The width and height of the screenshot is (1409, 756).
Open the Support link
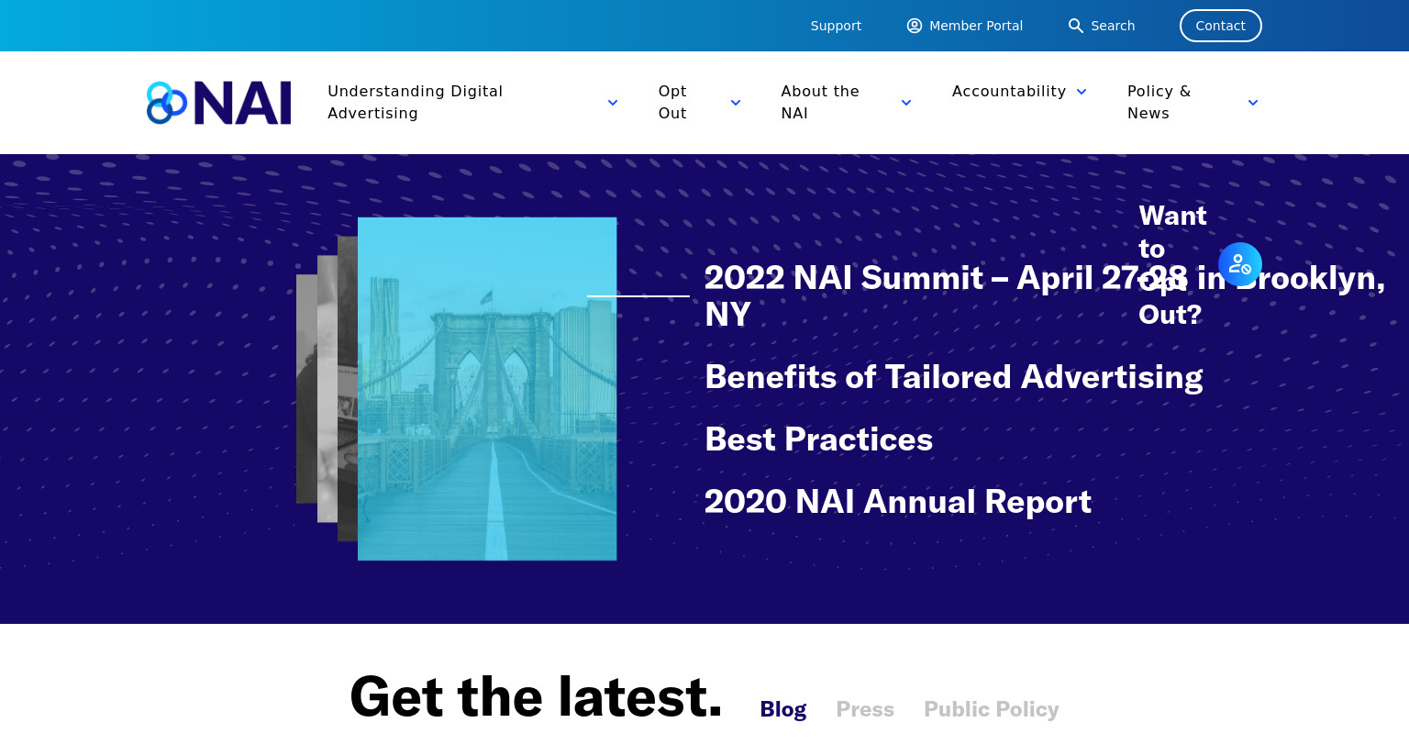click(836, 26)
